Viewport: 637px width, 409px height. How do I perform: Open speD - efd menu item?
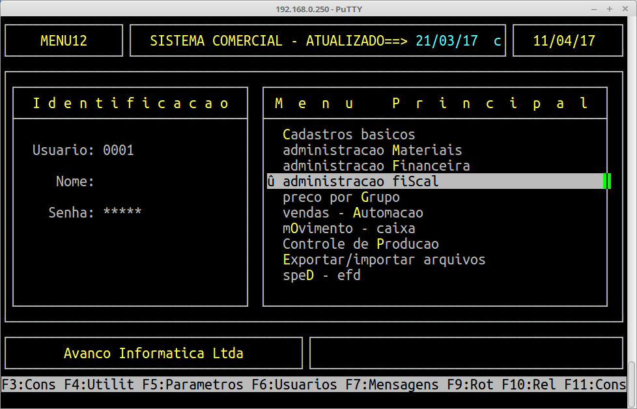click(321, 275)
